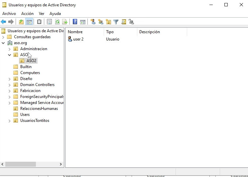Click the Up one level folder icon
The height and width of the screenshot is (177, 248).
tap(21, 22)
